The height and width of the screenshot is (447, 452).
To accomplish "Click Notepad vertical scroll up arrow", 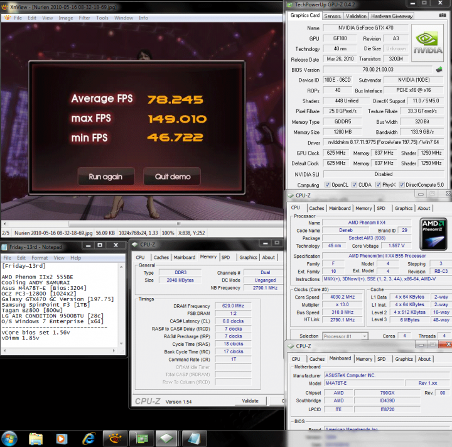I will tap(121, 267).
